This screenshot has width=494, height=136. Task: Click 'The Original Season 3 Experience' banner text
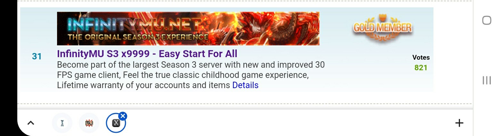tap(138, 37)
